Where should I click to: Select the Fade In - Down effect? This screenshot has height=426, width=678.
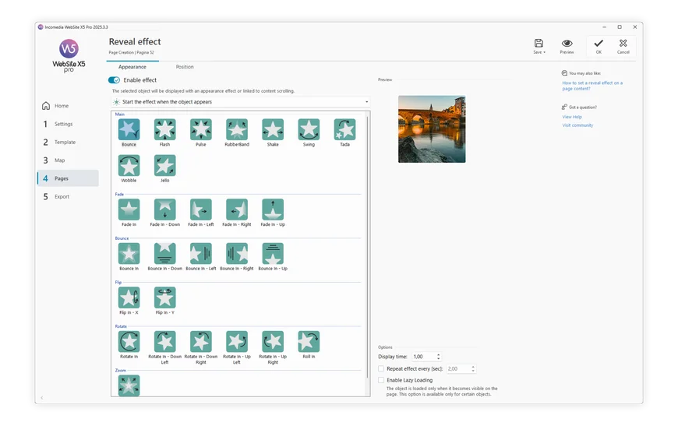tap(164, 209)
